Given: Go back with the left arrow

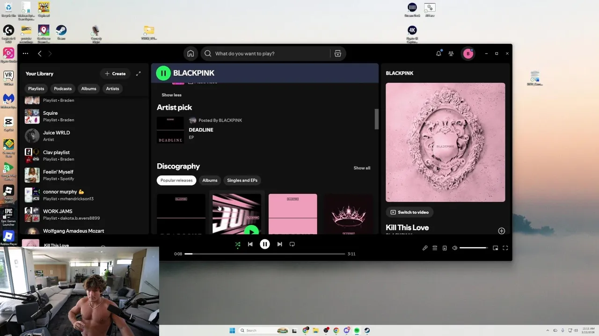Looking at the screenshot, I should point(40,54).
